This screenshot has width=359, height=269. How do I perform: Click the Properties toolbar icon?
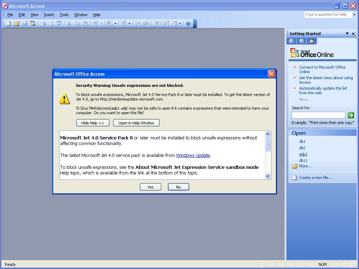point(156,23)
